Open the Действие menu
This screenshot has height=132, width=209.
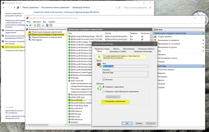[37, 22]
